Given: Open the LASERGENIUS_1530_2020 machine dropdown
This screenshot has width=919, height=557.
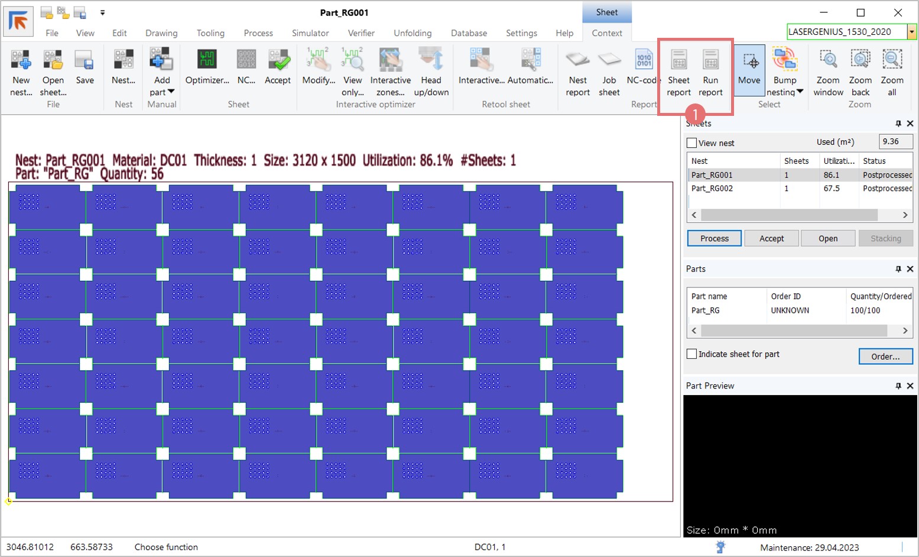Looking at the screenshot, I should (x=912, y=32).
